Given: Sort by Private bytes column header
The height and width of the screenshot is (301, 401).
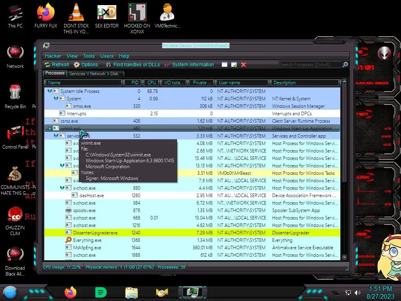Looking at the screenshot, I should click(x=201, y=83).
